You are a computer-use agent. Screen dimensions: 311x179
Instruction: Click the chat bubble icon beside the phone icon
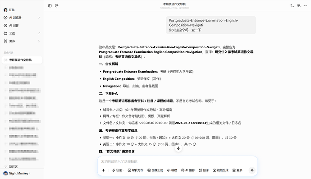(x=299, y=6)
